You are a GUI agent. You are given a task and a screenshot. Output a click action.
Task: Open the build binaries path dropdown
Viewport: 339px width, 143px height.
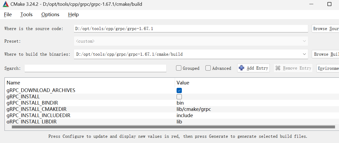(x=304, y=54)
